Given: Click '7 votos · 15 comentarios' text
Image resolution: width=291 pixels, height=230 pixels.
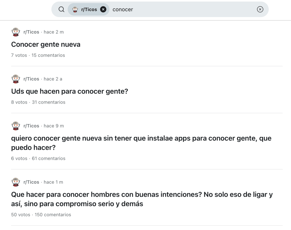Looking at the screenshot, I should tap(38, 55).
